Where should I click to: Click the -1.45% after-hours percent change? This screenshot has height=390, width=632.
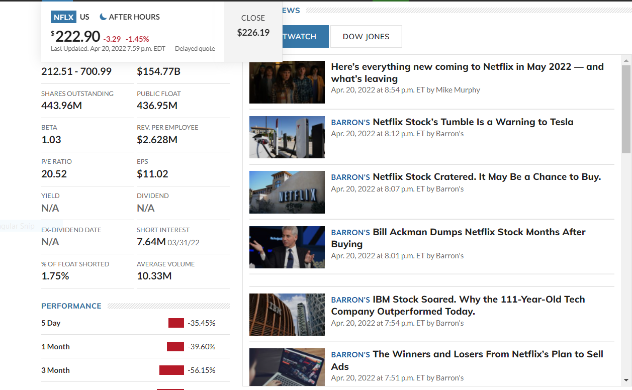[137, 39]
